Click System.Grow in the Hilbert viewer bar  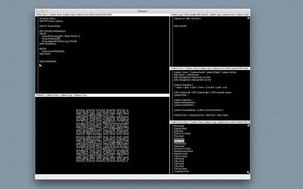(x=80, y=95)
